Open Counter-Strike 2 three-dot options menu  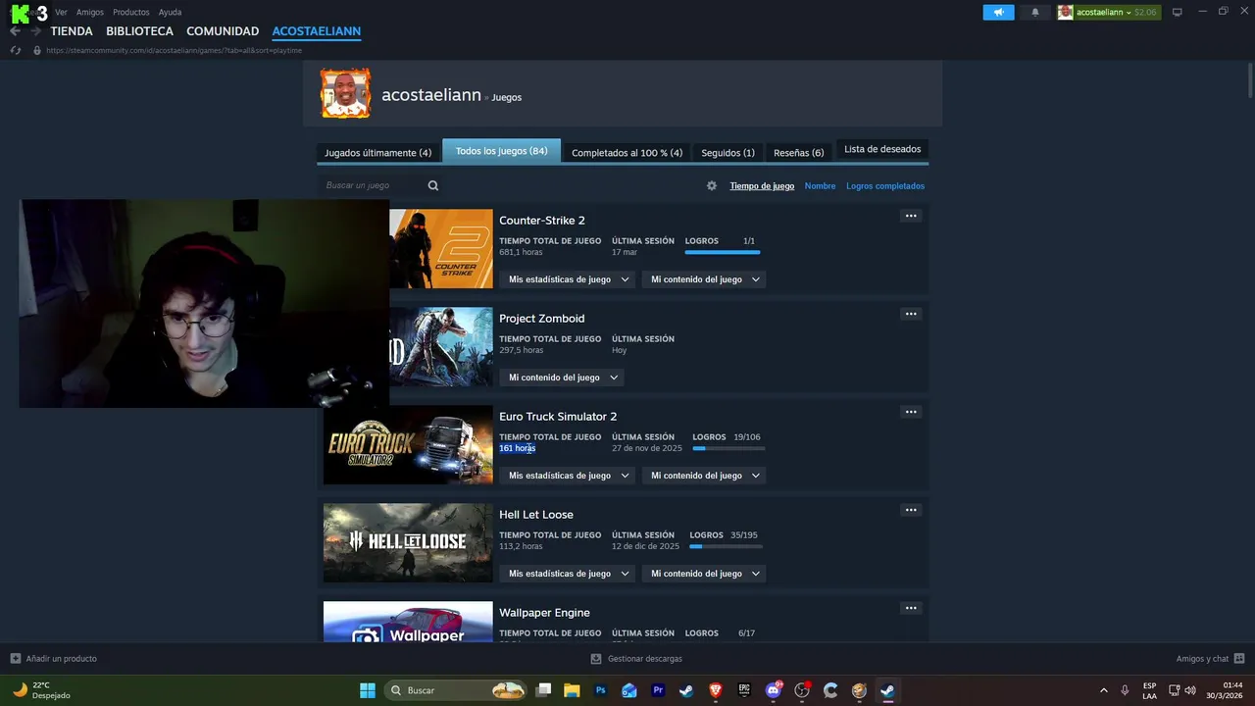[x=911, y=216]
